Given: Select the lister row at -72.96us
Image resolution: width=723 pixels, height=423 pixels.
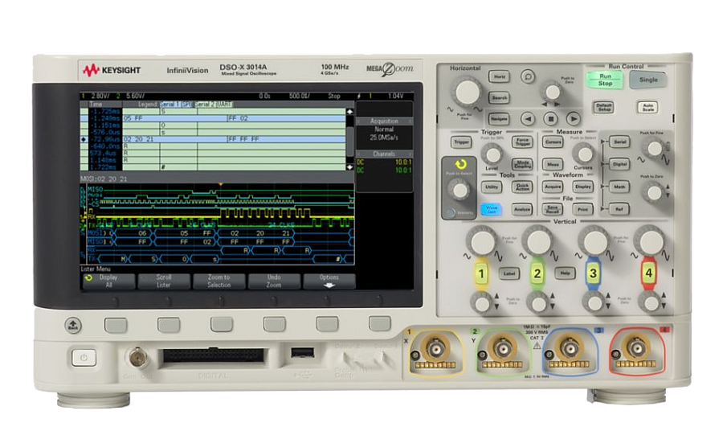Looking at the screenshot, I should pos(213,139).
